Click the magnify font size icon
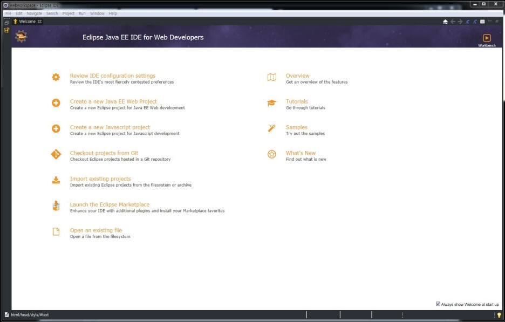 (475, 22)
